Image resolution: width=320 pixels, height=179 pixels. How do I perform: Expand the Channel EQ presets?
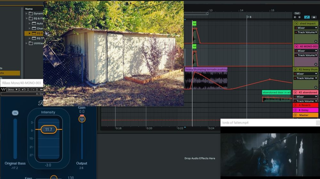click(29, 28)
